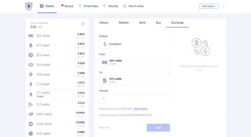
Task: Click the shield logo icon
Action: [x=29, y=6]
